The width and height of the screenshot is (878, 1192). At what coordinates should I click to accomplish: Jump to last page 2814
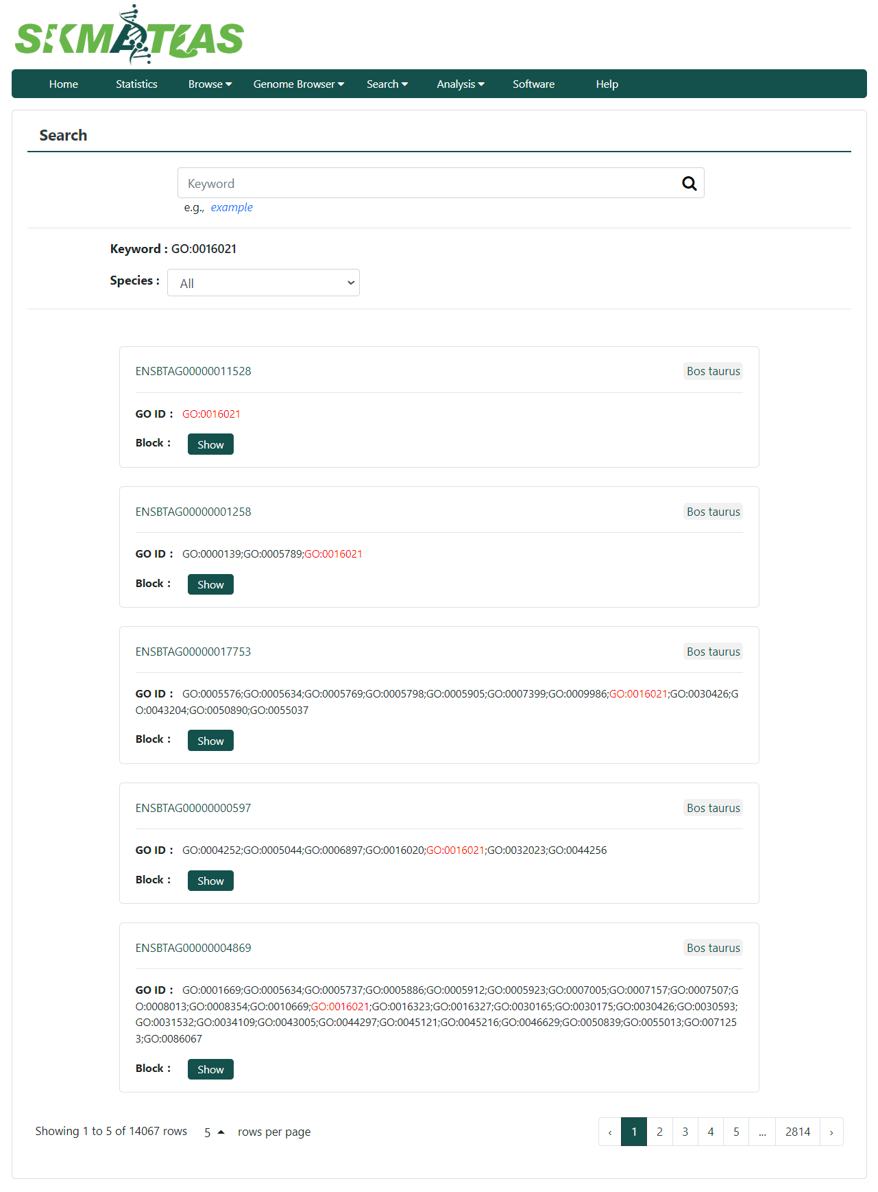798,1132
